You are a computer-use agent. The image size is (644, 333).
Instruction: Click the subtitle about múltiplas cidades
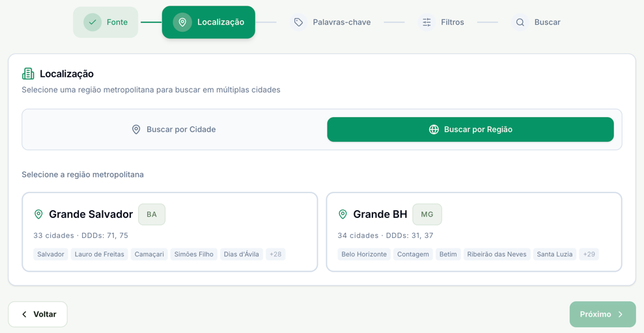point(151,90)
